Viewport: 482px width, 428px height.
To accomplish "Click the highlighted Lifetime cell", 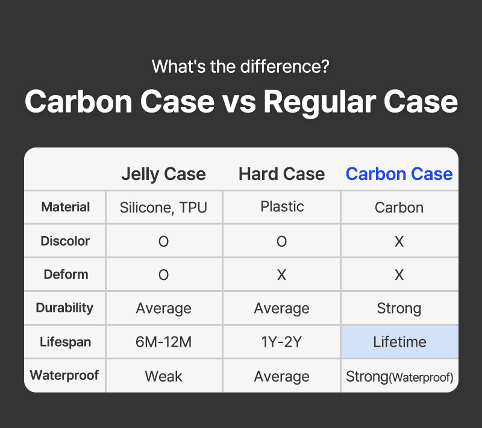I will click(399, 342).
